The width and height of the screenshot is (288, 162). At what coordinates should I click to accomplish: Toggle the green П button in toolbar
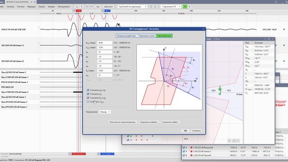185,7
